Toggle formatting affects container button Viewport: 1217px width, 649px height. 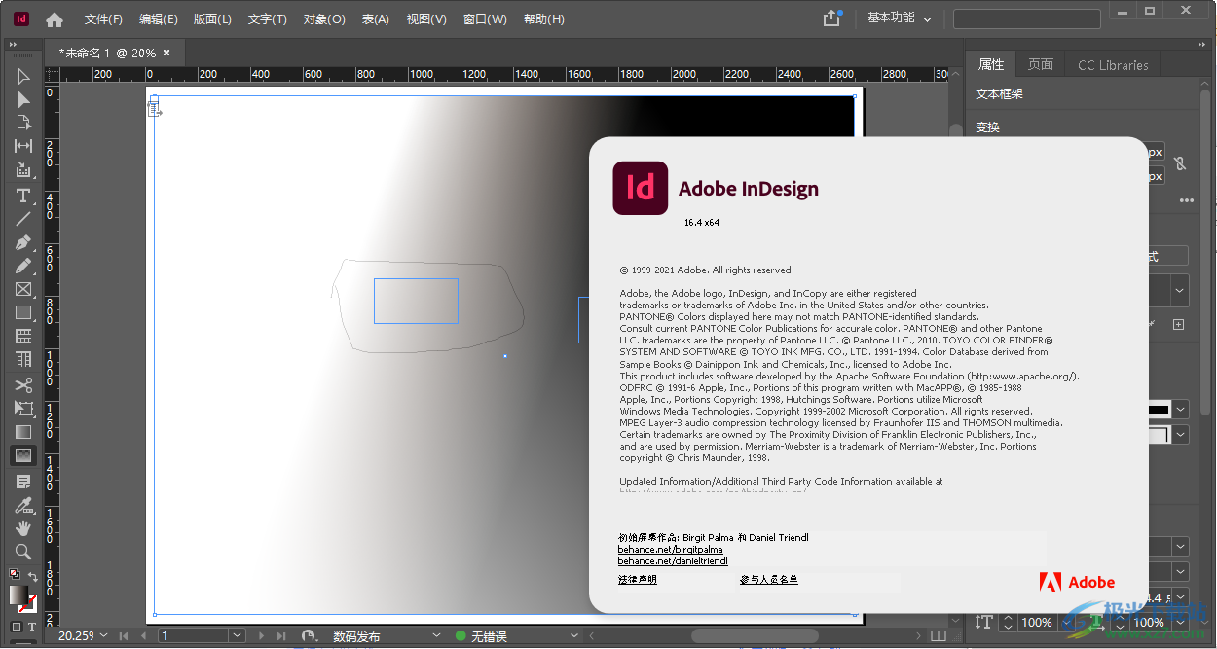pos(16,628)
